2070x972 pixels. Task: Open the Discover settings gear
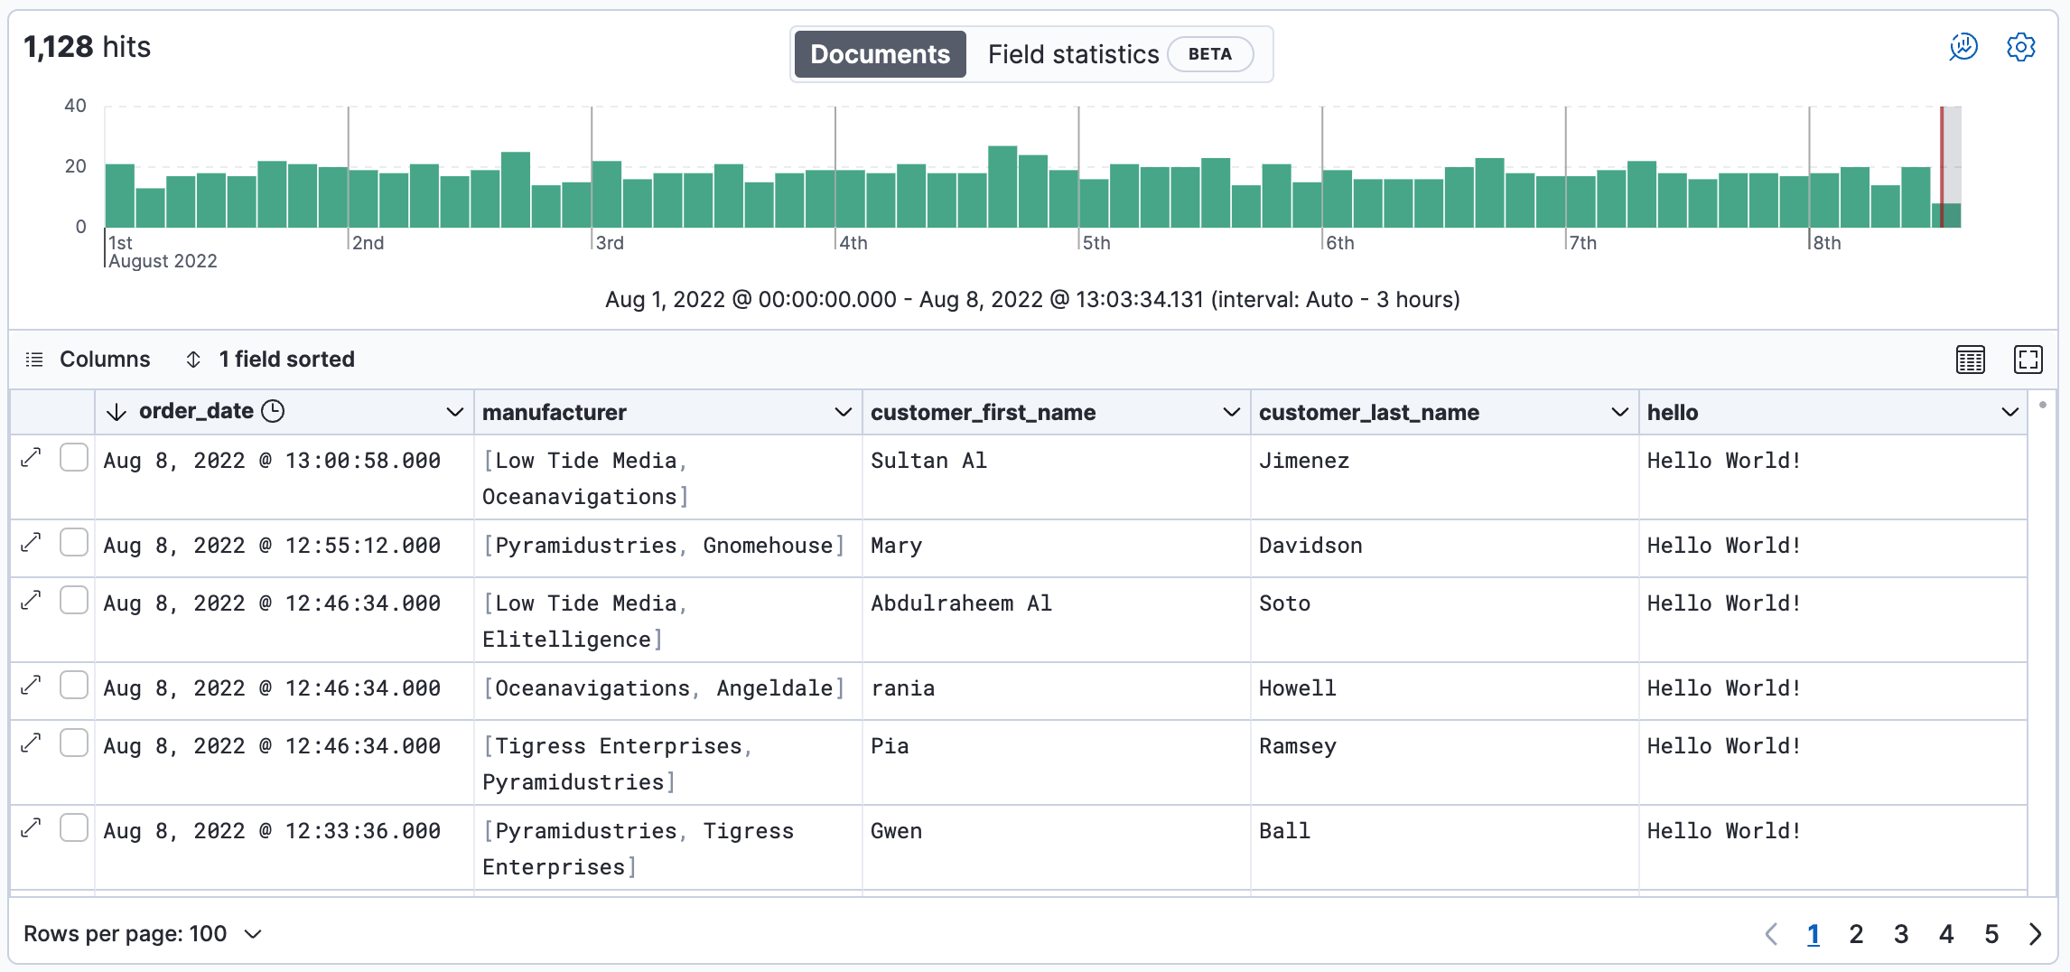coord(2021,46)
